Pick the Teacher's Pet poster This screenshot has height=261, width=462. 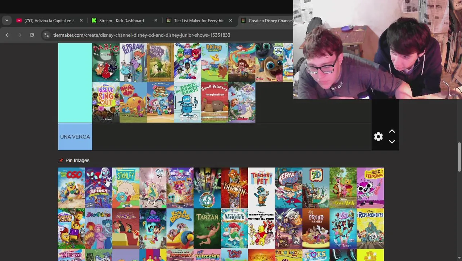(x=262, y=188)
